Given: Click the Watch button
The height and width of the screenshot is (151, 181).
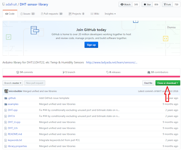Looking at the screenshot, I should pyautogui.click(x=125, y=5).
